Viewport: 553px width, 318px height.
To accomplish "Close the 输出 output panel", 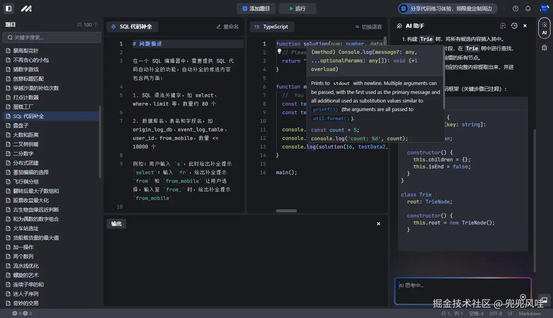I will click(x=378, y=223).
